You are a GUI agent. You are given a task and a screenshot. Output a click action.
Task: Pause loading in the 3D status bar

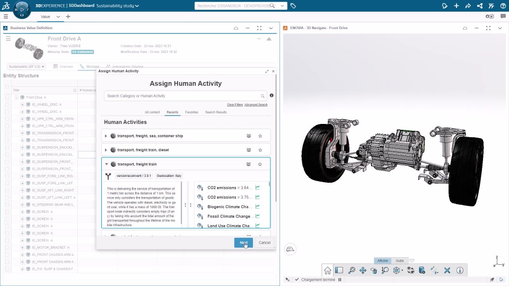point(340,280)
